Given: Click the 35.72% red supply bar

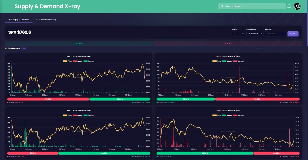Looking at the screenshot, I should tap(33, 153).
